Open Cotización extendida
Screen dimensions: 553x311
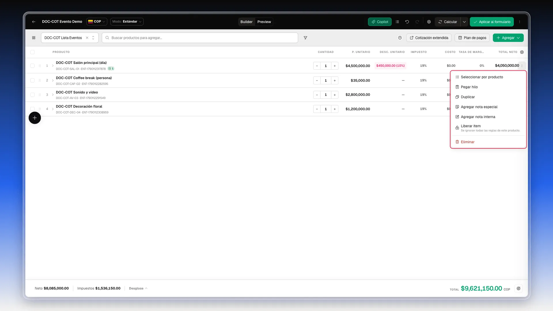coord(429,38)
